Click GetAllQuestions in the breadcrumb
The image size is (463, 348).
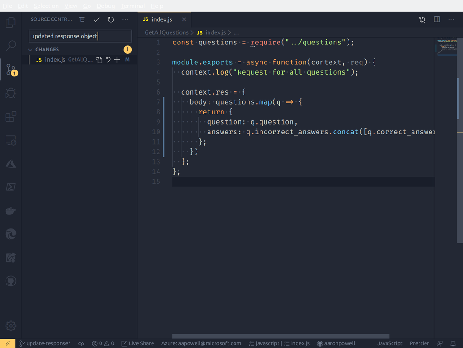(x=166, y=32)
